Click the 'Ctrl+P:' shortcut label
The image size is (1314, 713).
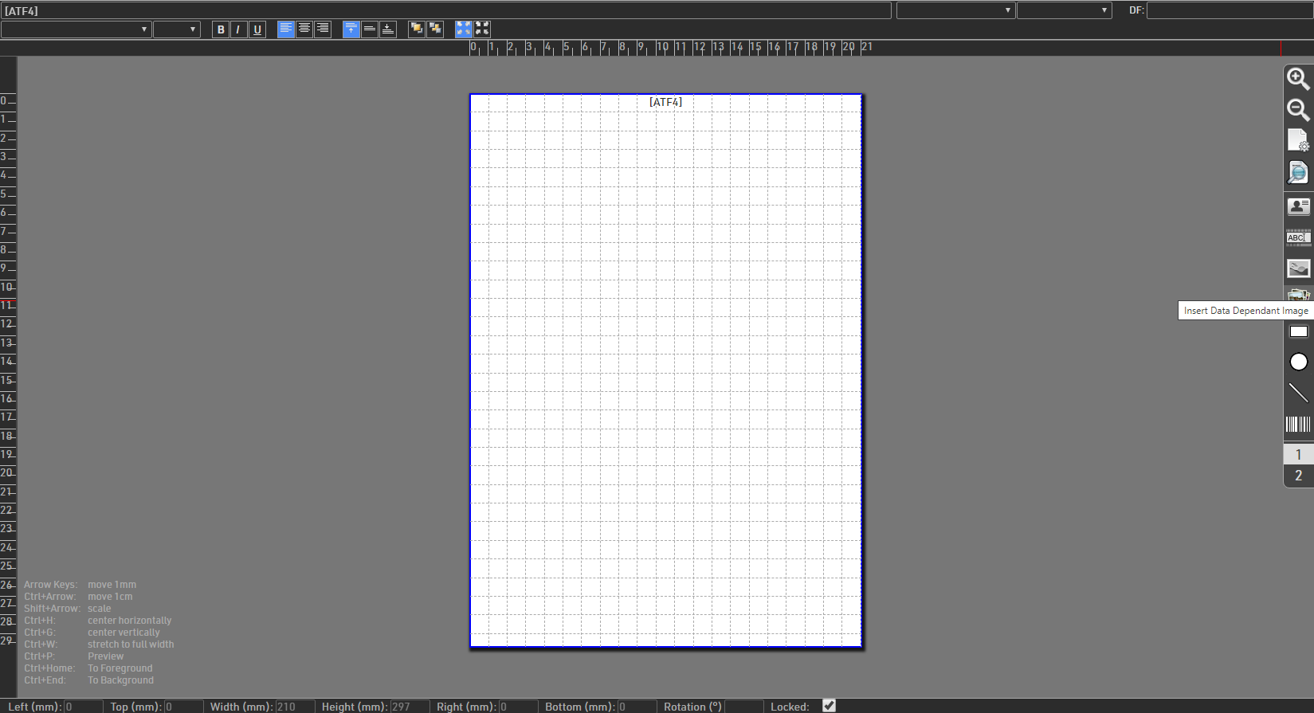tap(40, 656)
